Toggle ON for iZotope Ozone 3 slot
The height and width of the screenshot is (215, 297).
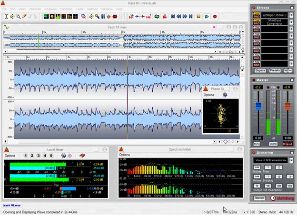tap(256, 12)
